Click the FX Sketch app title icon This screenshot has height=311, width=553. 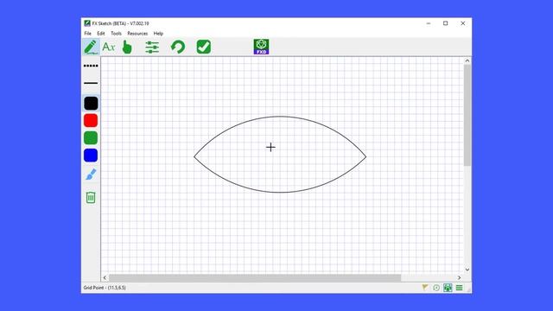click(87, 23)
